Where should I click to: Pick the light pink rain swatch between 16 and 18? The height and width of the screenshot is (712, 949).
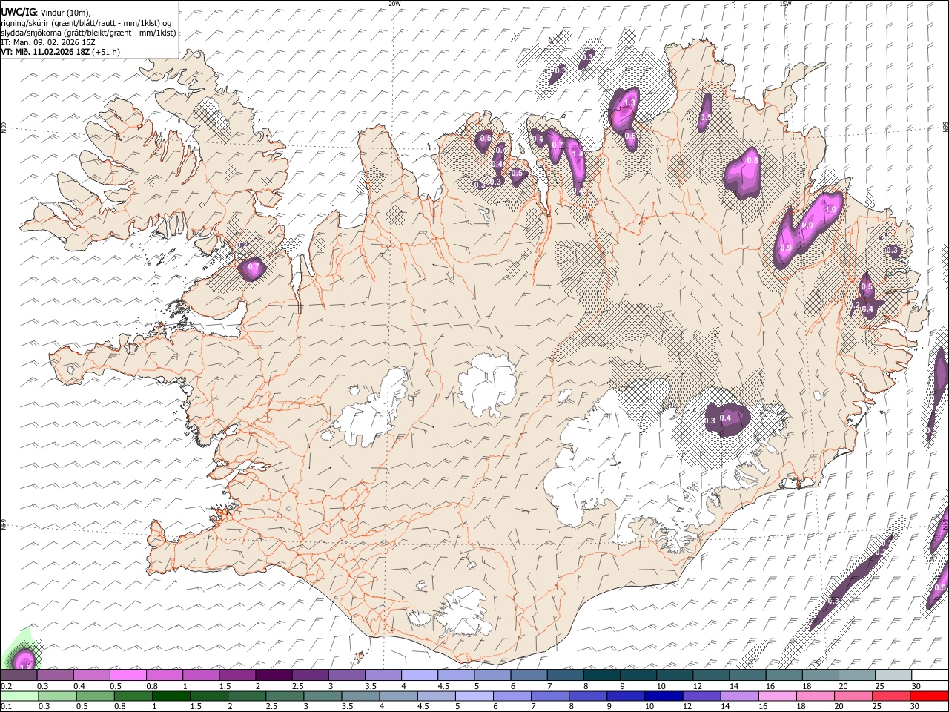tap(778, 696)
